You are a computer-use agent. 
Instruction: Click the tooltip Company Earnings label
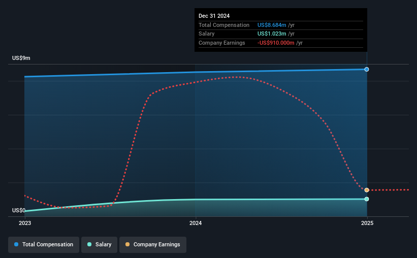[x=222, y=43]
